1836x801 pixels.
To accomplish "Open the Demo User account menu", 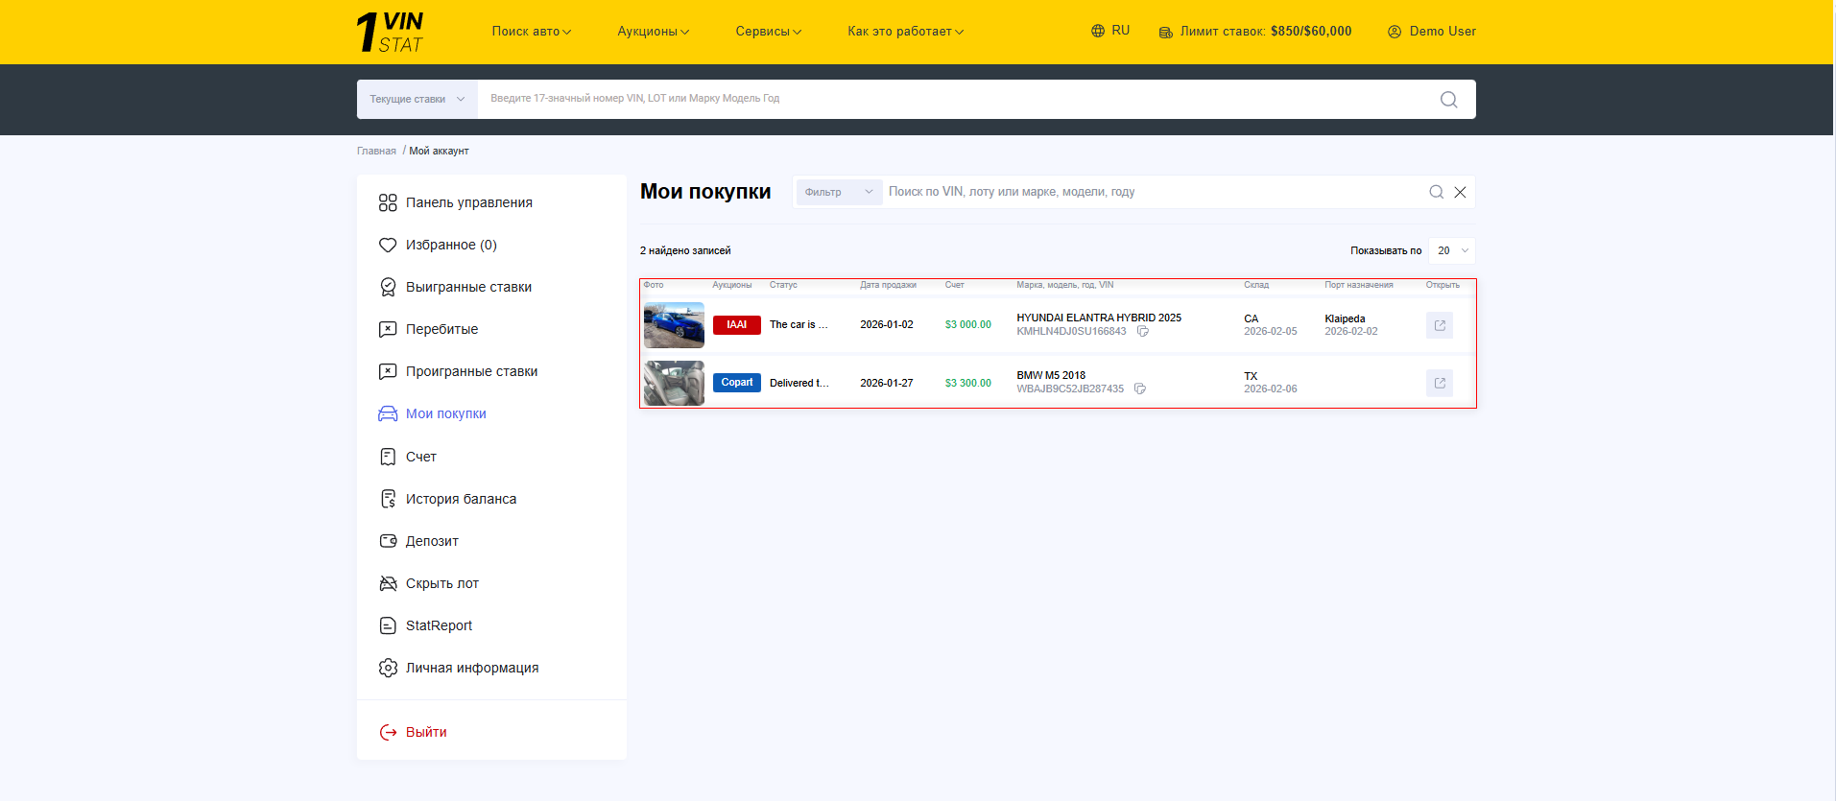I will pyautogui.click(x=1431, y=32).
